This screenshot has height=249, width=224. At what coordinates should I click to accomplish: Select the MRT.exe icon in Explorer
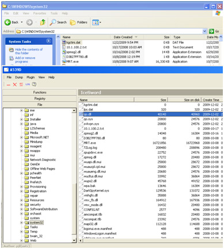point(64,62)
